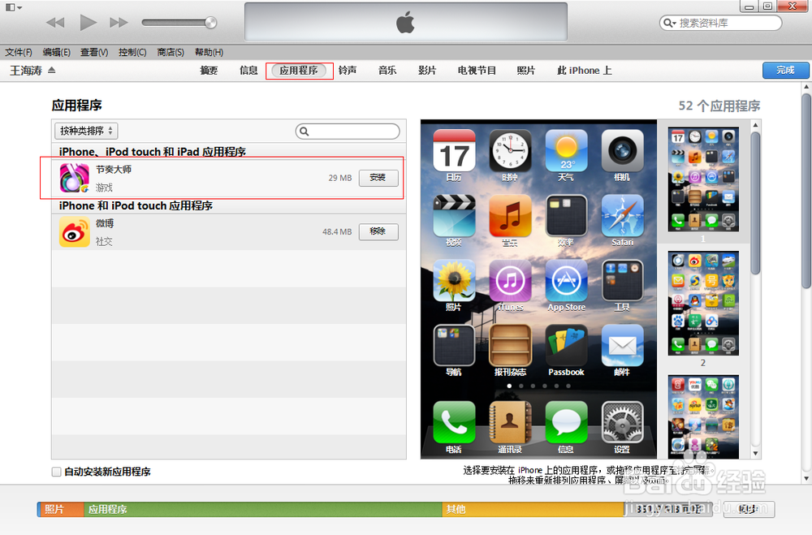
Task: Select the Music app icon
Action: click(510, 215)
